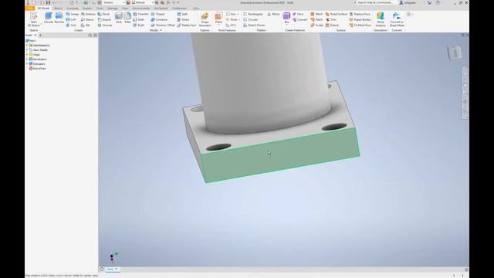This screenshot has height=278, width=494.
Task: Select the Extrude tool
Action: [x=49, y=18]
